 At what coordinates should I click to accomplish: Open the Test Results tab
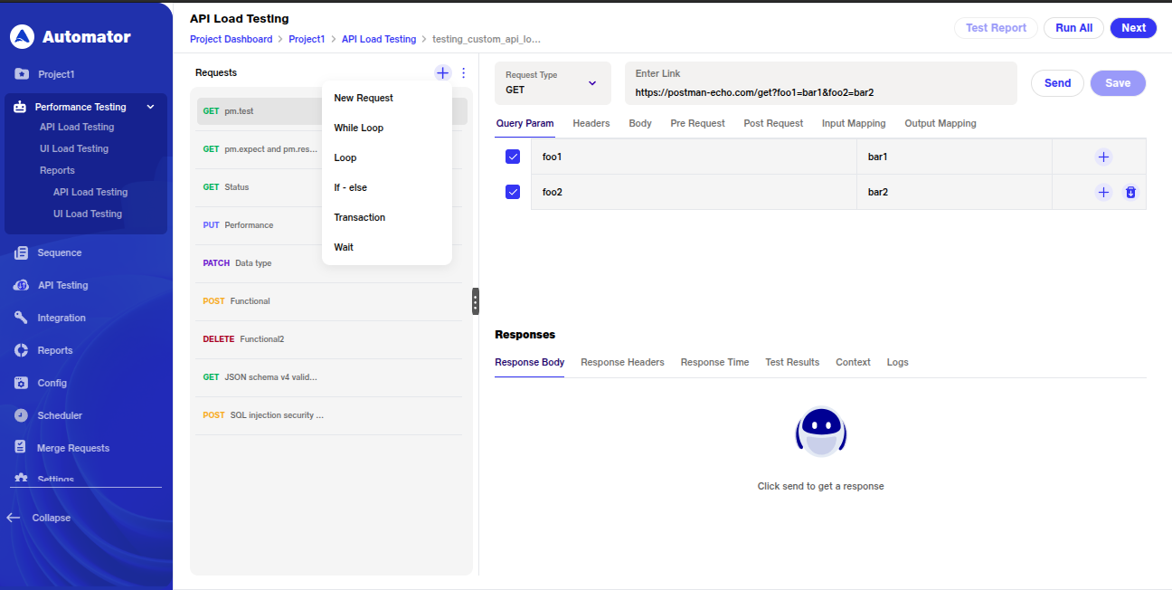pos(792,362)
